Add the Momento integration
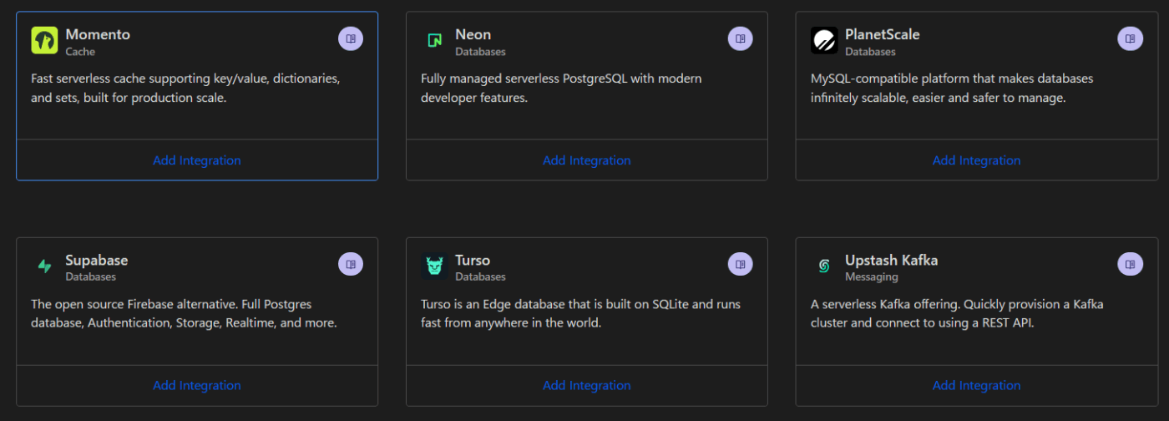This screenshot has height=421, width=1169. click(197, 160)
